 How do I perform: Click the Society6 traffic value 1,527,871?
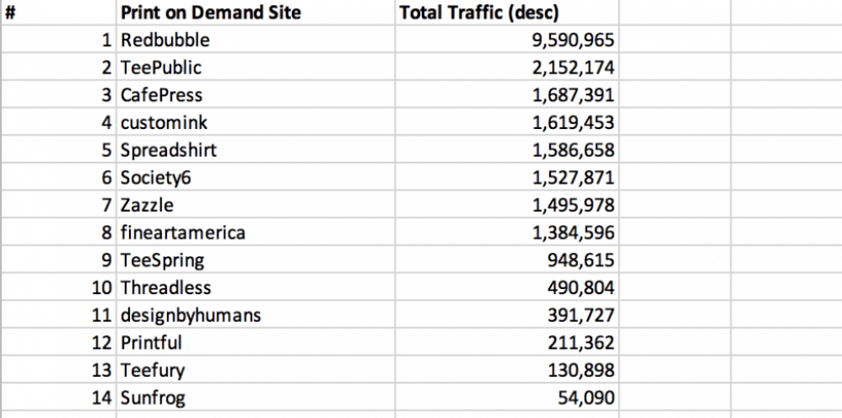click(x=507, y=177)
